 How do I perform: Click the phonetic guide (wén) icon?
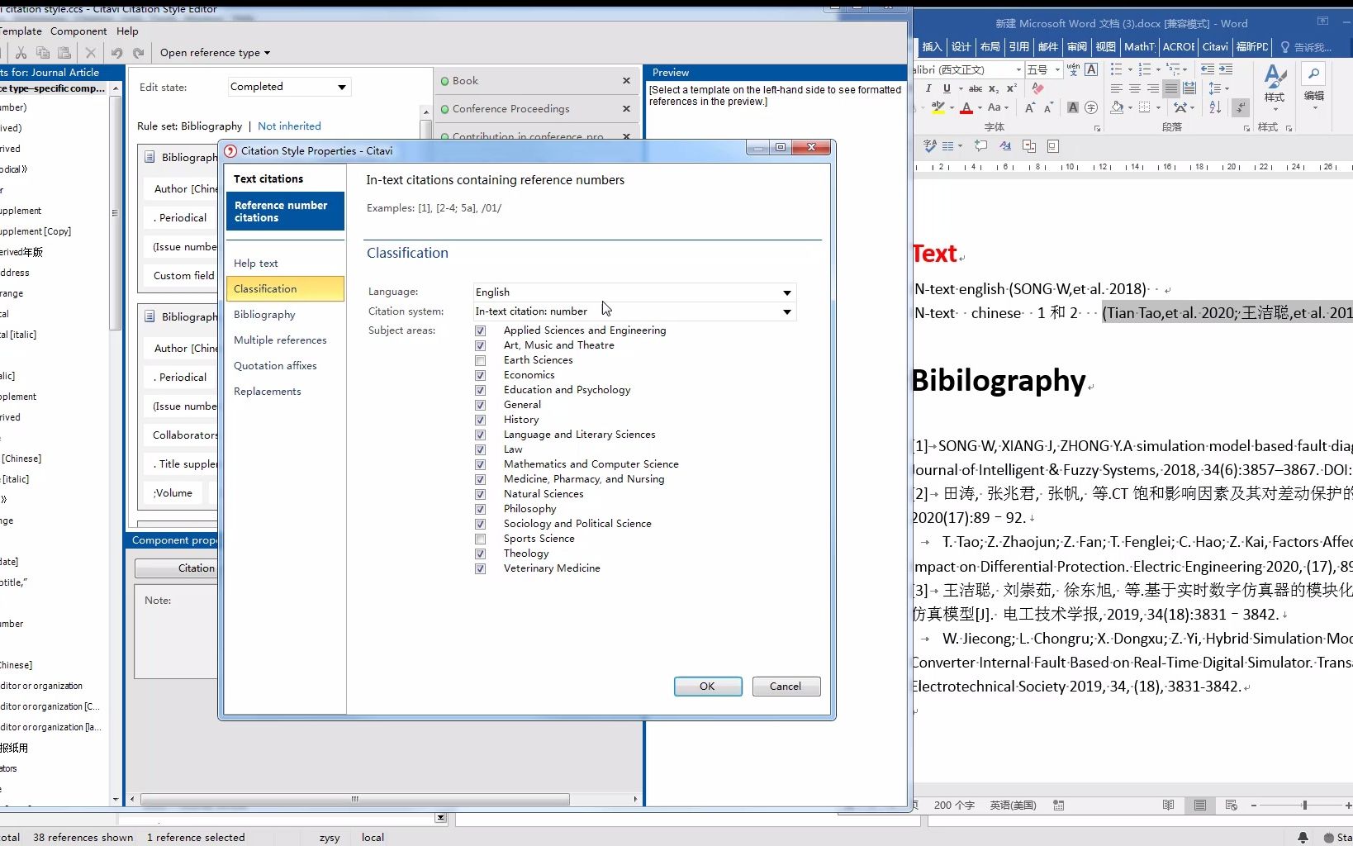click(1073, 69)
